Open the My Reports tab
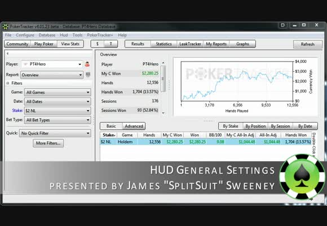The width and height of the screenshot is (327, 226). click(216, 44)
